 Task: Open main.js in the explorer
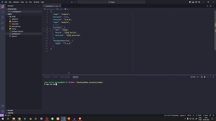(14, 29)
